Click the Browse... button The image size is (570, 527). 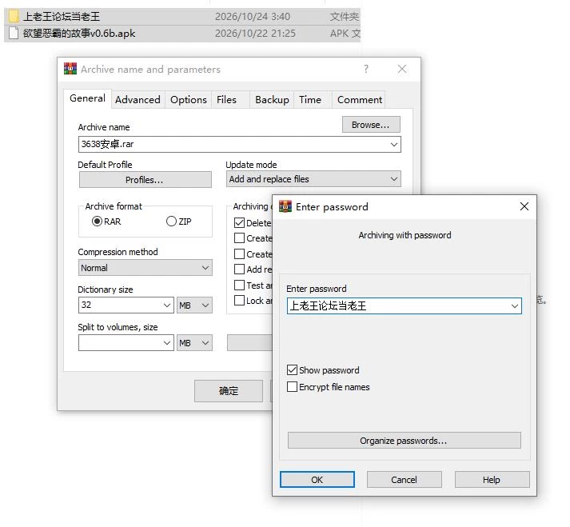coord(371,125)
